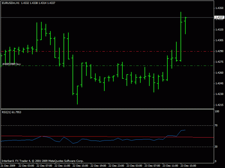Click the Interbank FX Trader 4 copyright text
The height and width of the screenshot is (168, 225).
tap(42, 161)
